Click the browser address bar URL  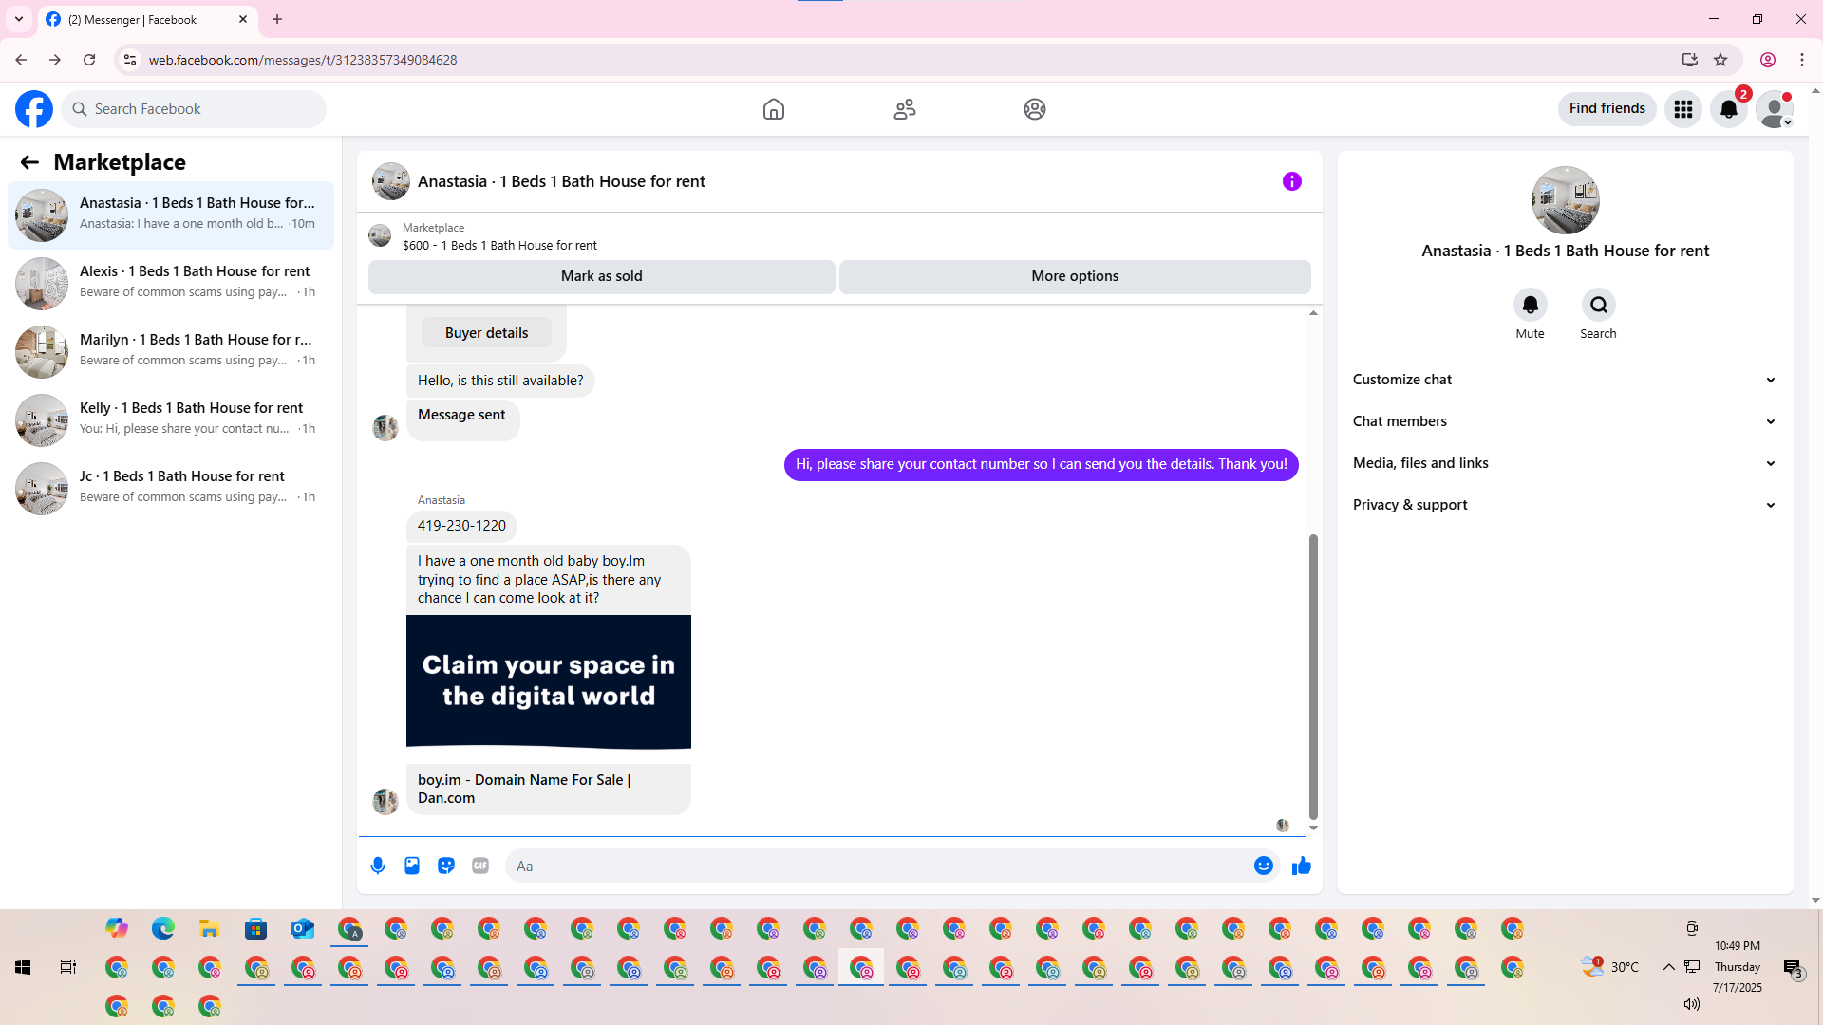click(303, 60)
